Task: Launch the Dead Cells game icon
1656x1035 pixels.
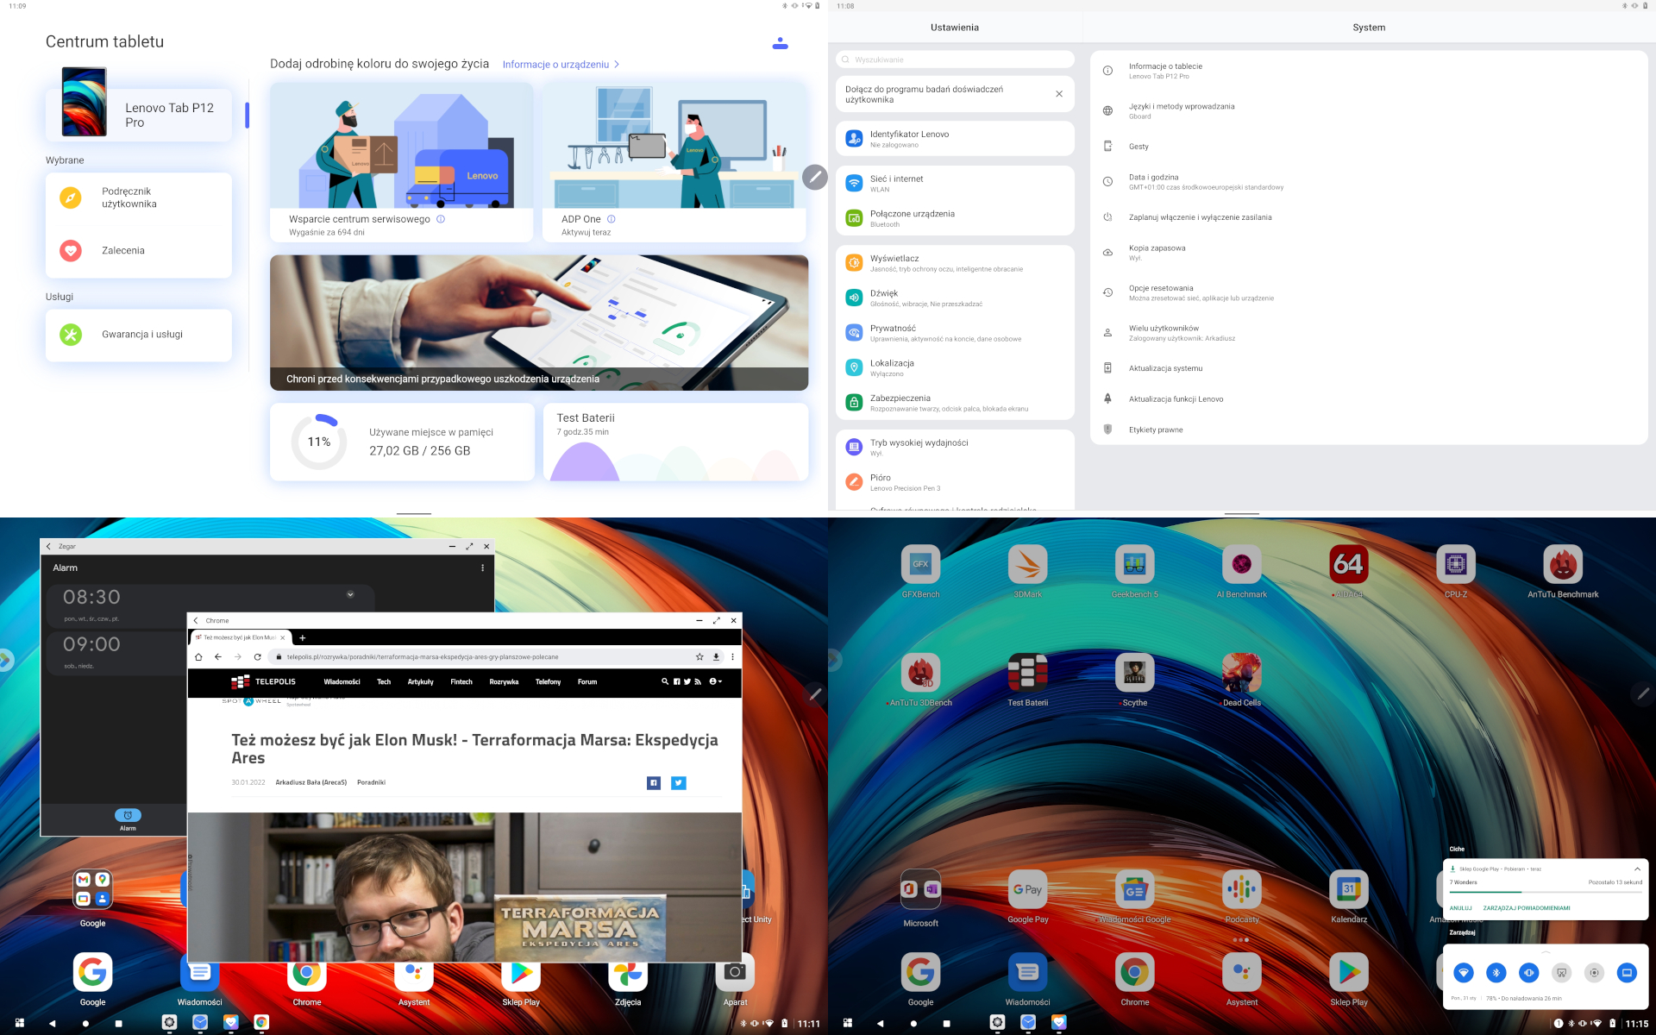Action: pos(1241,674)
